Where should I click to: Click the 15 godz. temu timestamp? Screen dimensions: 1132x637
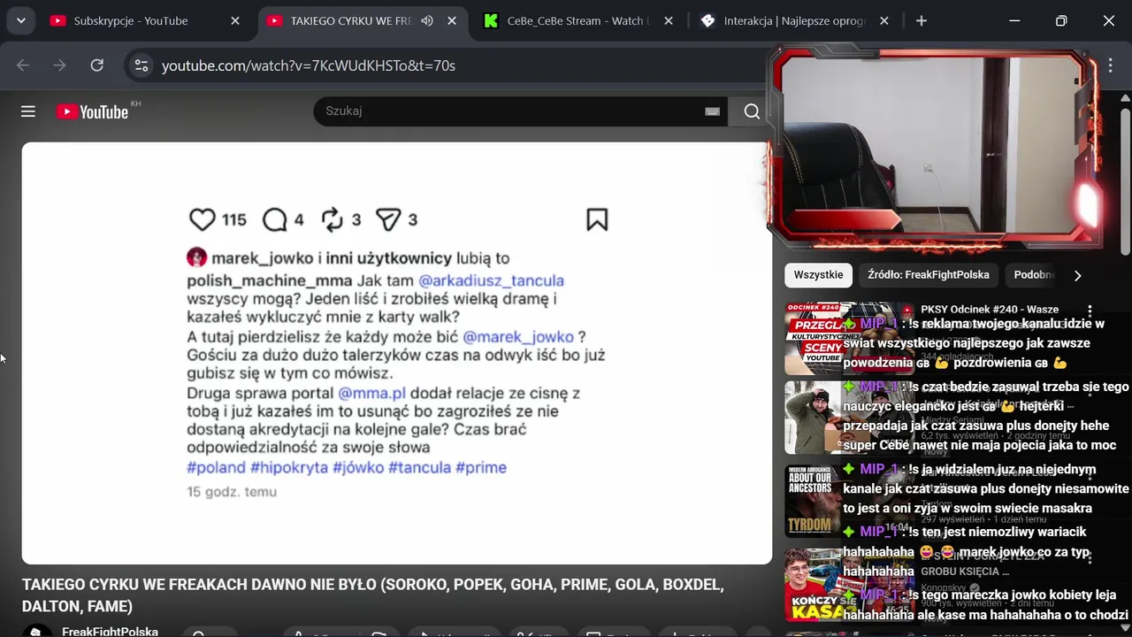[232, 492]
